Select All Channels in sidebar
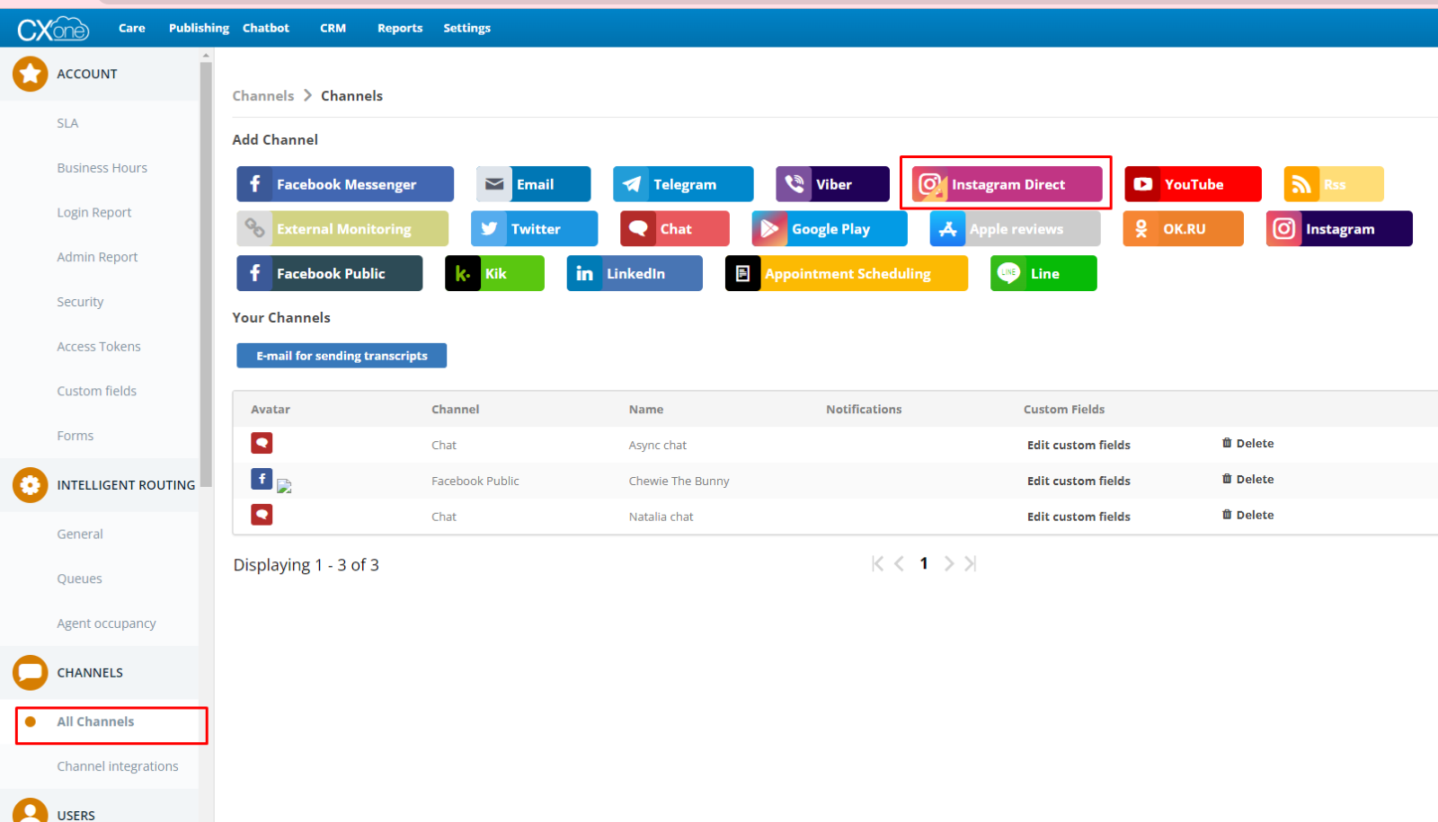The height and width of the screenshot is (822, 1438). click(95, 721)
